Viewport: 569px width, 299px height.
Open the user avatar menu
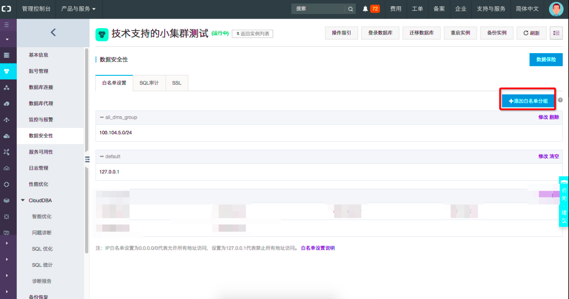pos(556,9)
